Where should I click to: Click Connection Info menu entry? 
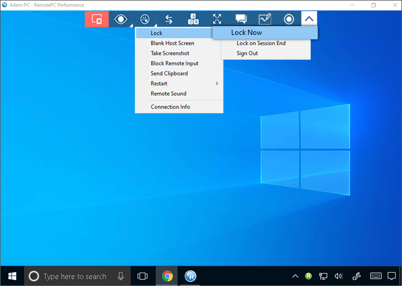(x=170, y=107)
